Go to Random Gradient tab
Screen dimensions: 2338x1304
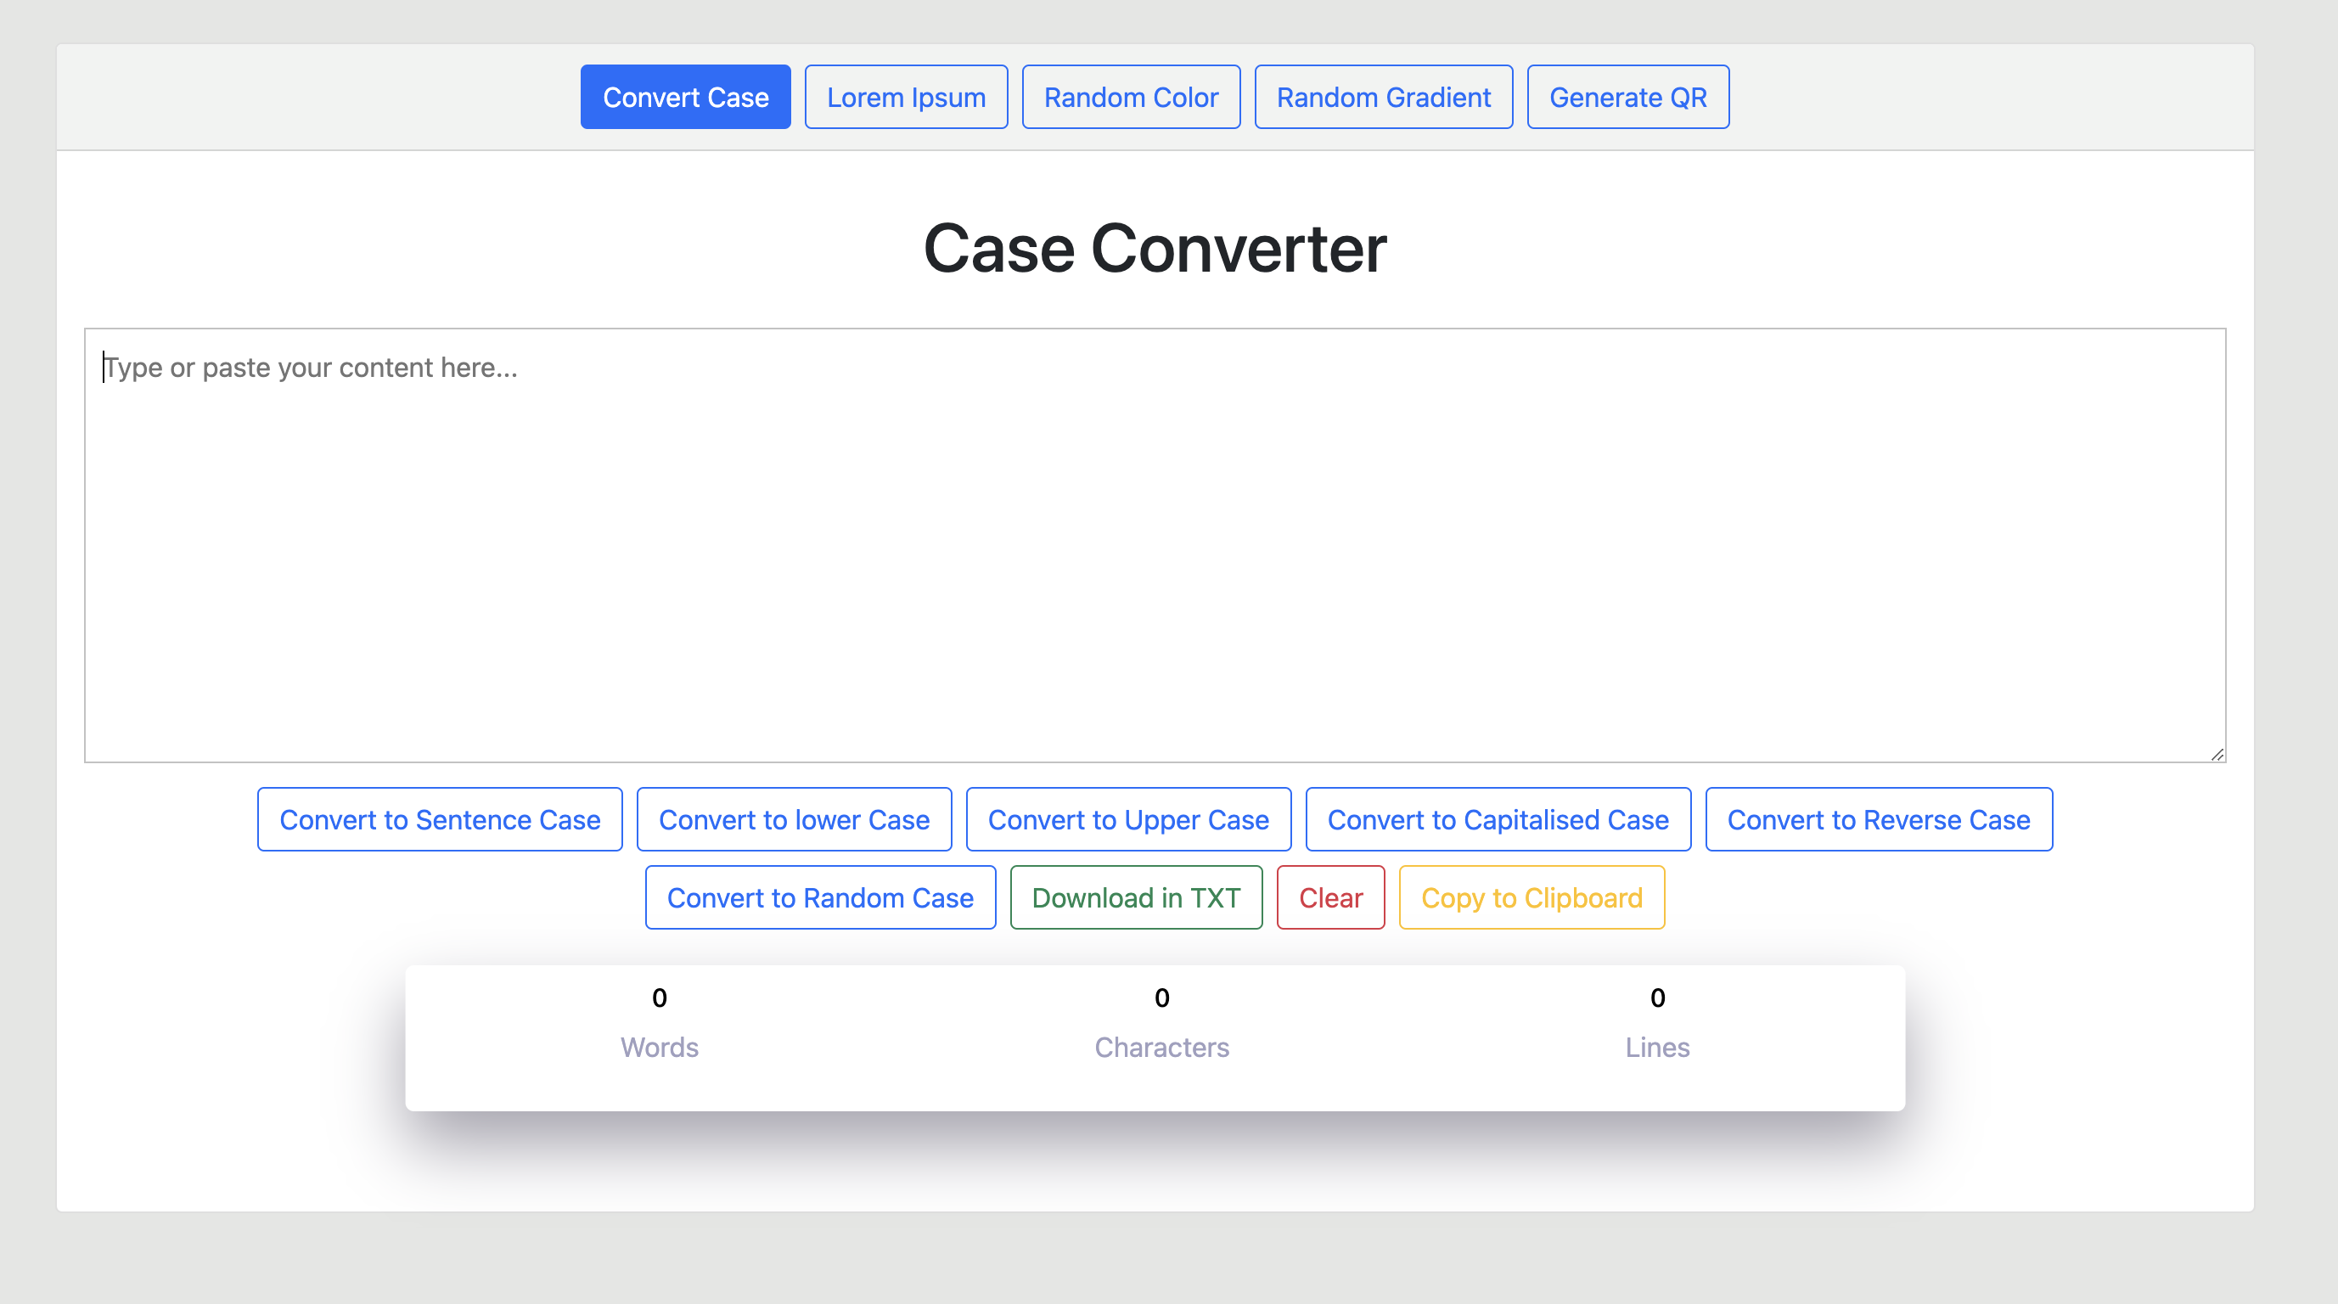click(1382, 97)
